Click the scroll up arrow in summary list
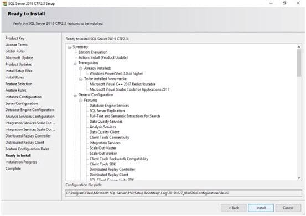The width and height of the screenshot is (306, 216). point(299,47)
